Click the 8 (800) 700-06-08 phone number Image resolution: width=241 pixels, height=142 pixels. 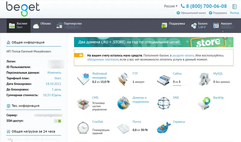click(x=206, y=6)
